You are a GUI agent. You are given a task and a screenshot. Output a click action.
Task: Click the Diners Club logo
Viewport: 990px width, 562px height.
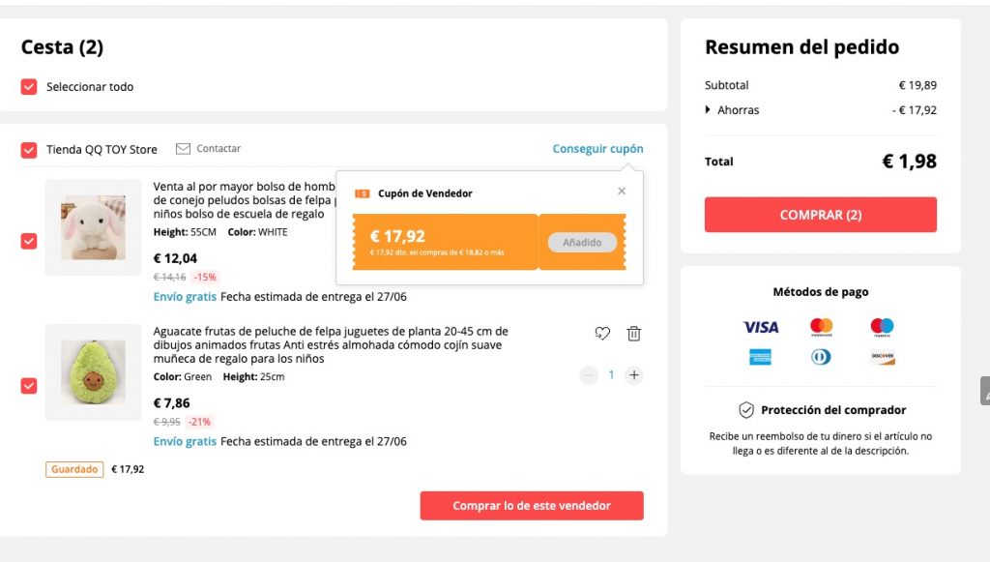coord(822,357)
